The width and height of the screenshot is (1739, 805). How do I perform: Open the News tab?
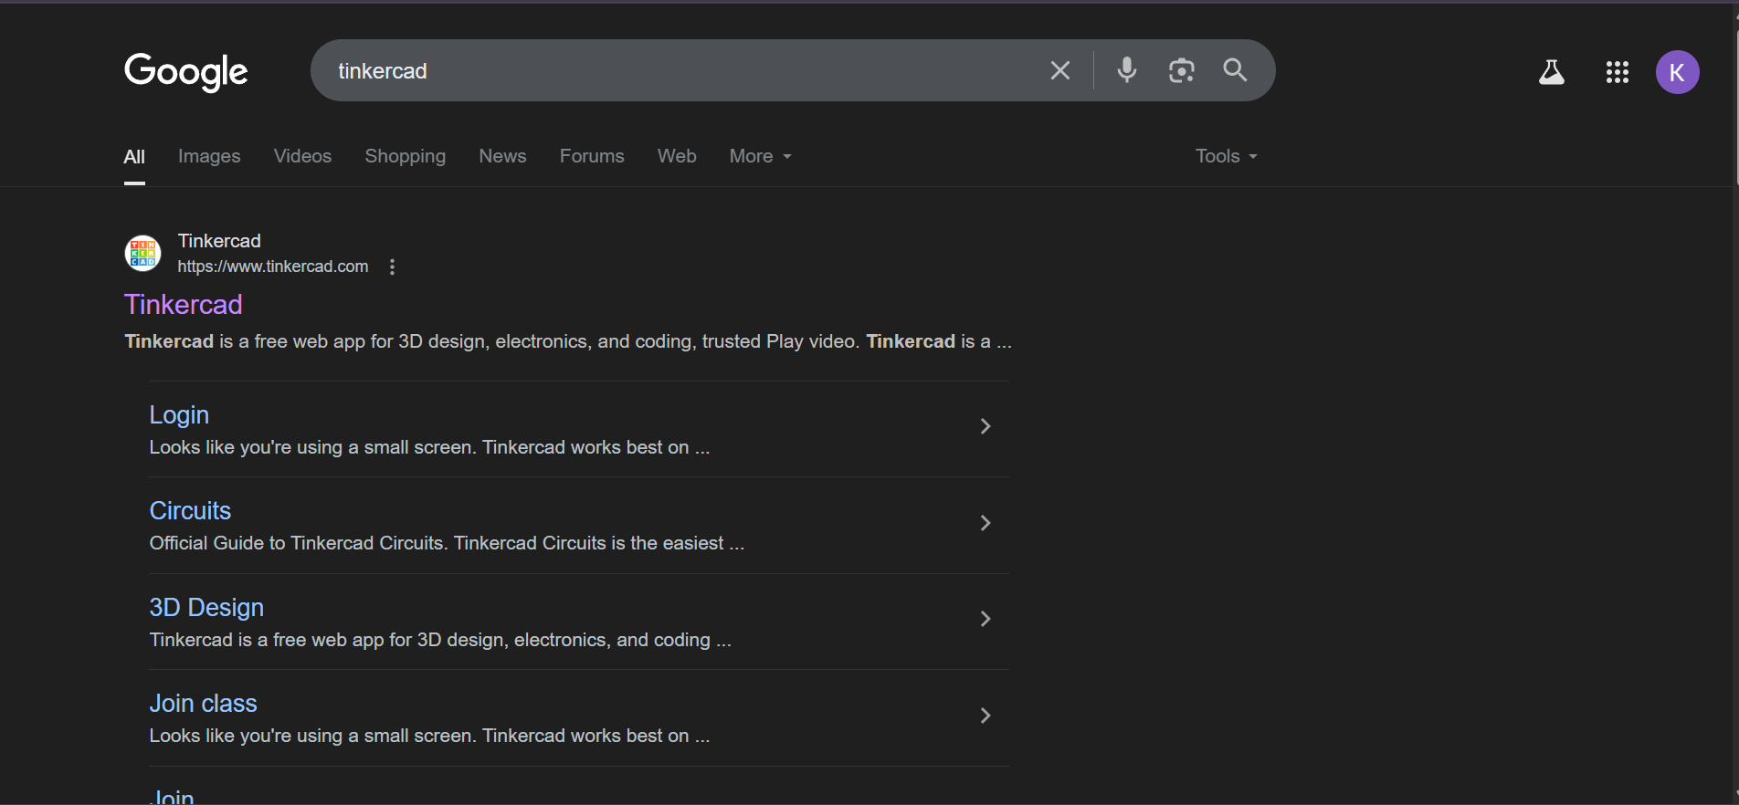tap(502, 156)
